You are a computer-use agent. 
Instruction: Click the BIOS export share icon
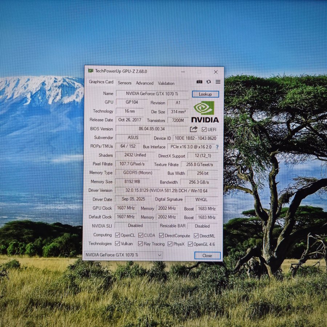pos(194,129)
